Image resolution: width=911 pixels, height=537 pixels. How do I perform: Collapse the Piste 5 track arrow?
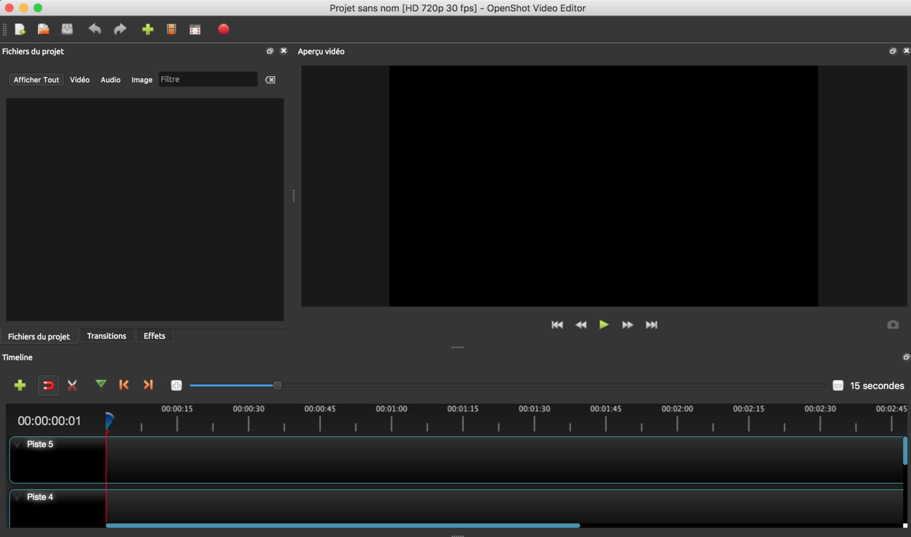coord(18,444)
